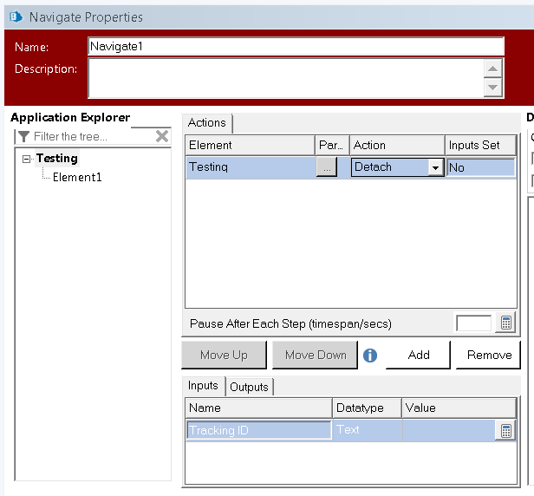Image resolution: width=534 pixels, height=496 pixels.
Task: Click the Pause After Each Step input box
Action: [474, 323]
